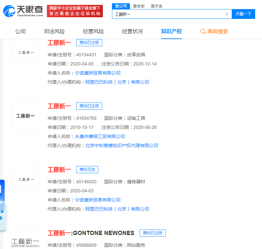Click the red official credit agency banner
Viewport: 262px width, 249px height.
coord(75,11)
